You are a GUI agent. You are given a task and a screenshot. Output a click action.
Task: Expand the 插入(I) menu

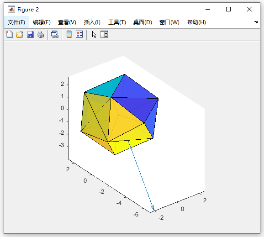click(92, 22)
